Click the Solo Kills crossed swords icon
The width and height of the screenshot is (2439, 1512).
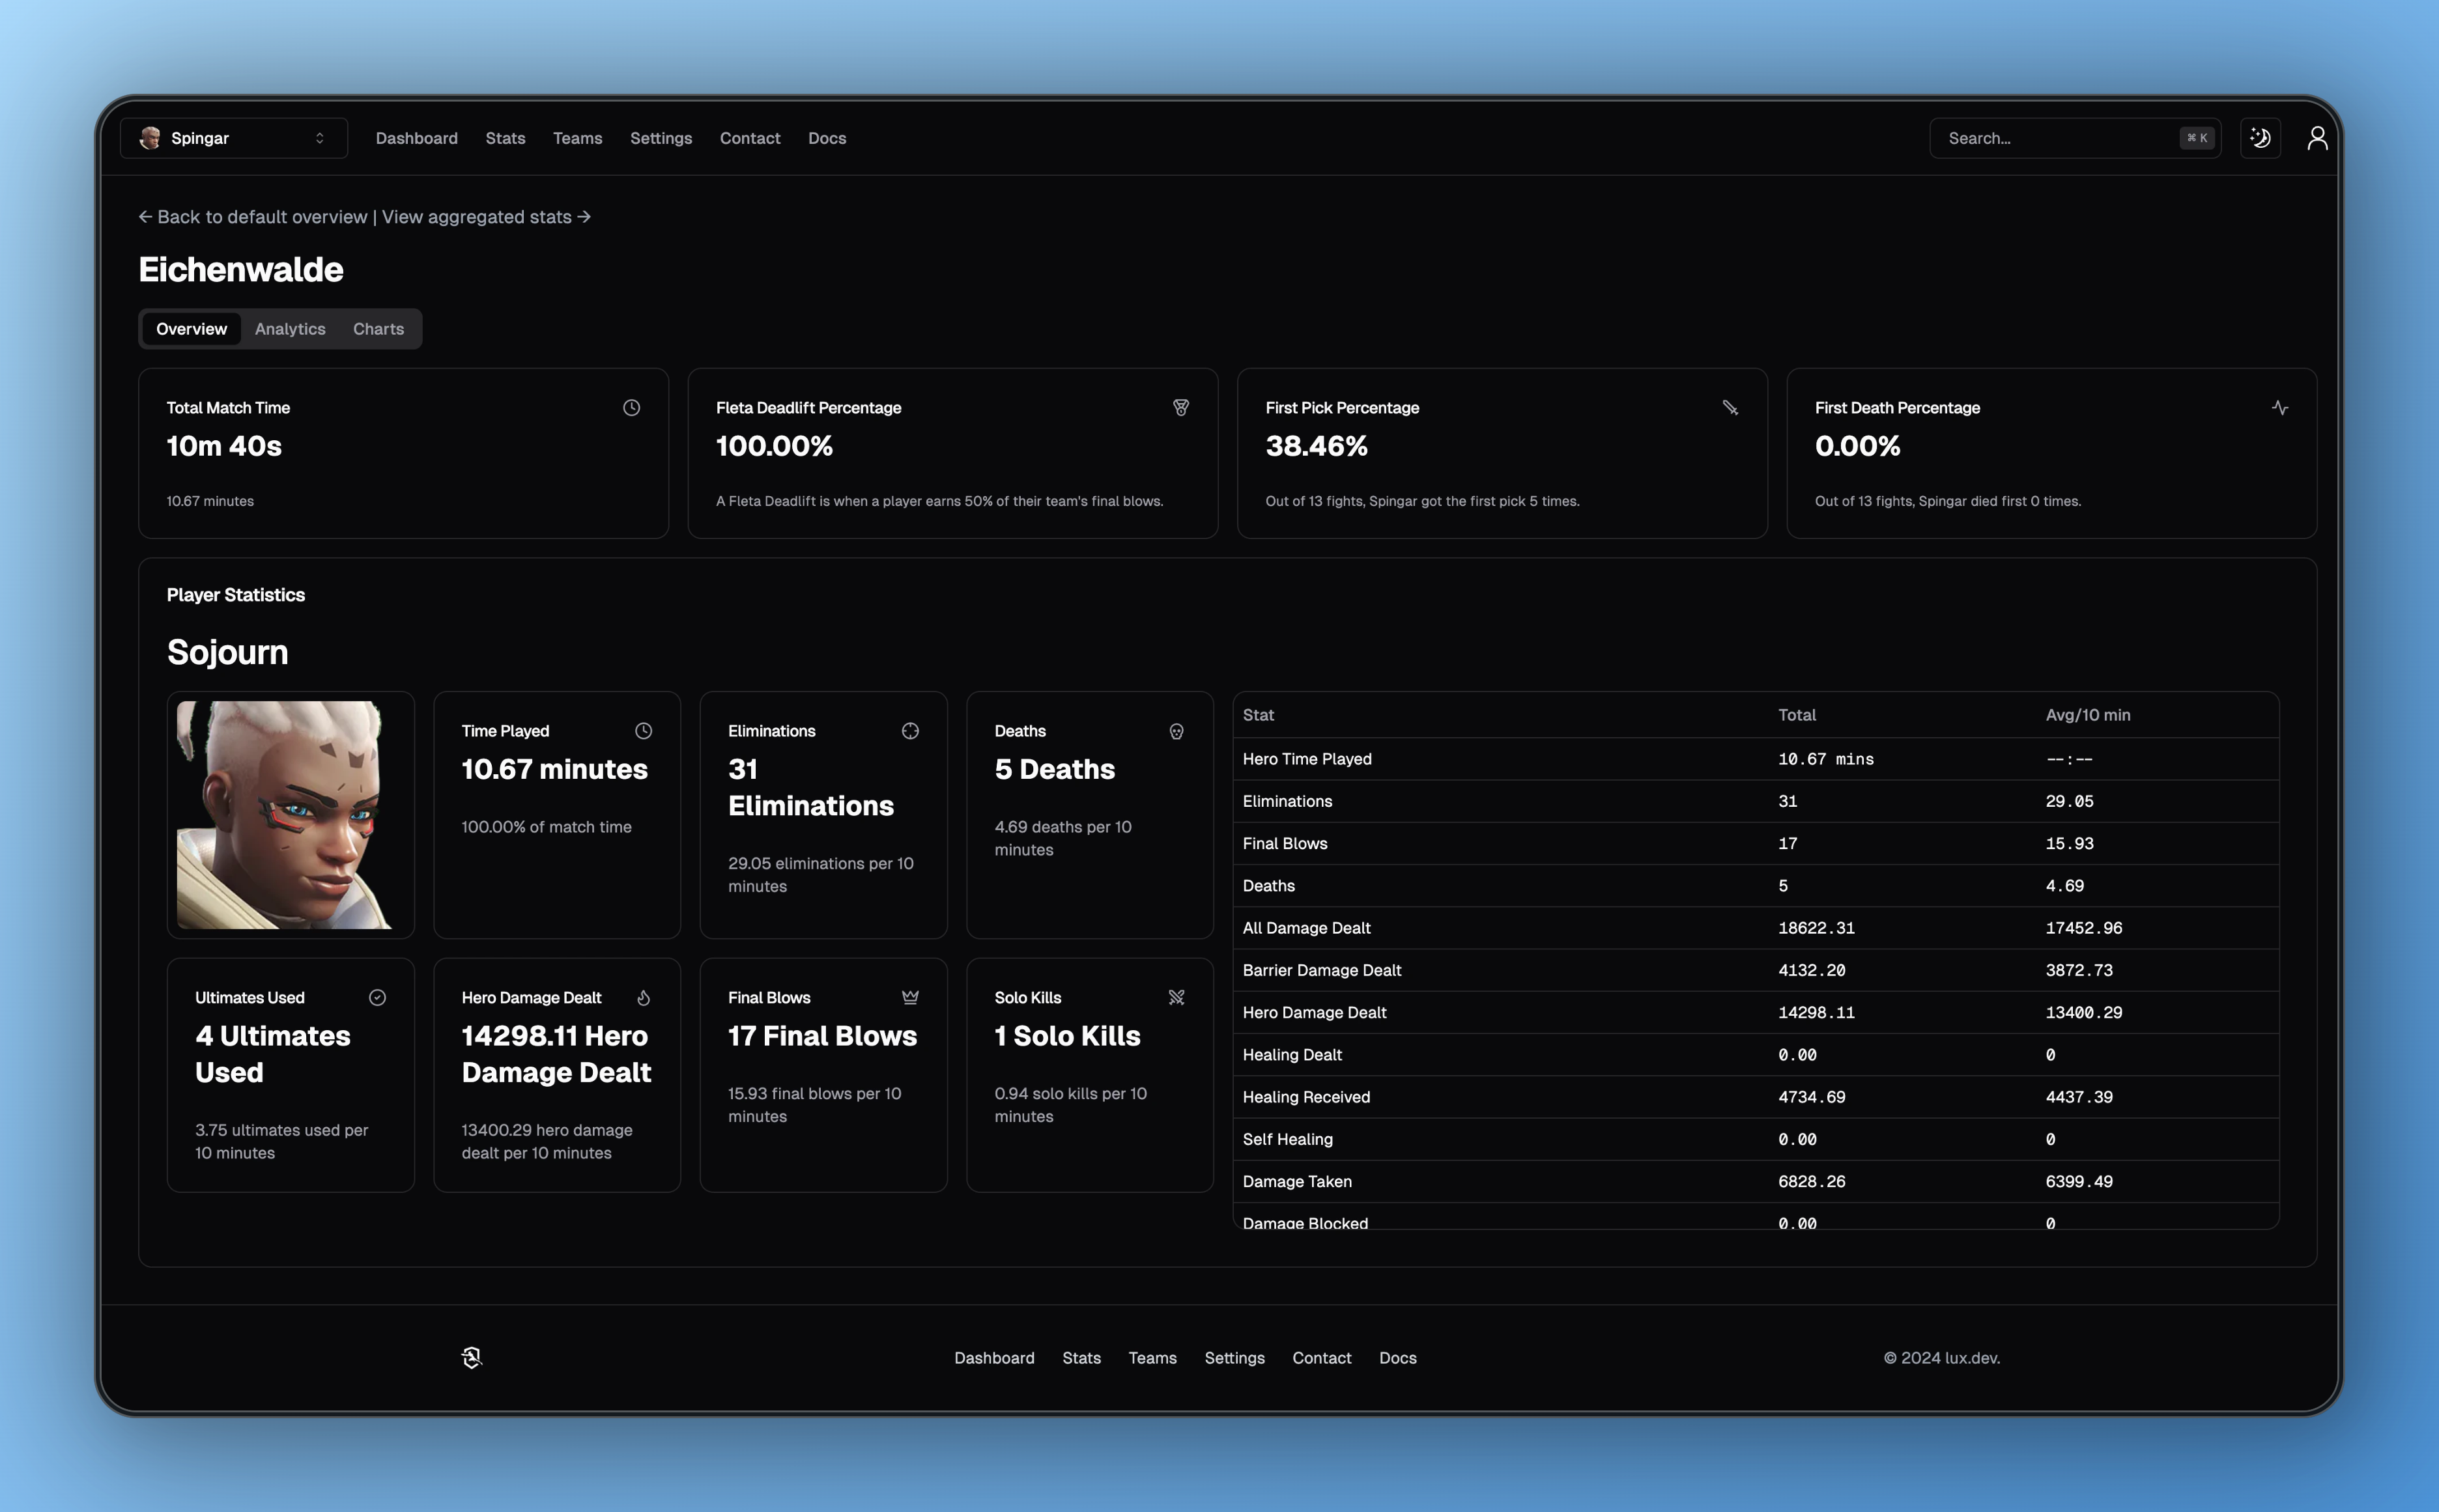pyautogui.click(x=1177, y=997)
